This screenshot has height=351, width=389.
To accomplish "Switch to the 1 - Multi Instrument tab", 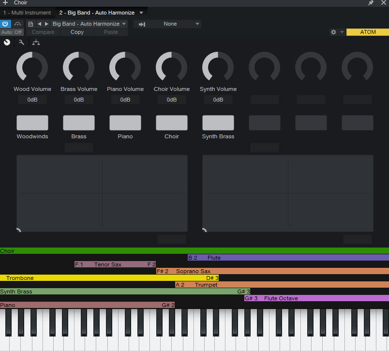I will coord(27,13).
